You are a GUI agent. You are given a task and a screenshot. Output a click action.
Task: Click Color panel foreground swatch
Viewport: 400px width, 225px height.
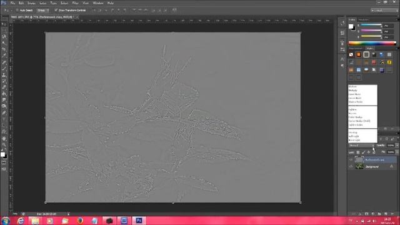pos(351,26)
